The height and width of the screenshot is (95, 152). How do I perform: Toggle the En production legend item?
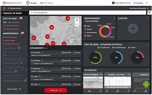[x=104, y=47]
